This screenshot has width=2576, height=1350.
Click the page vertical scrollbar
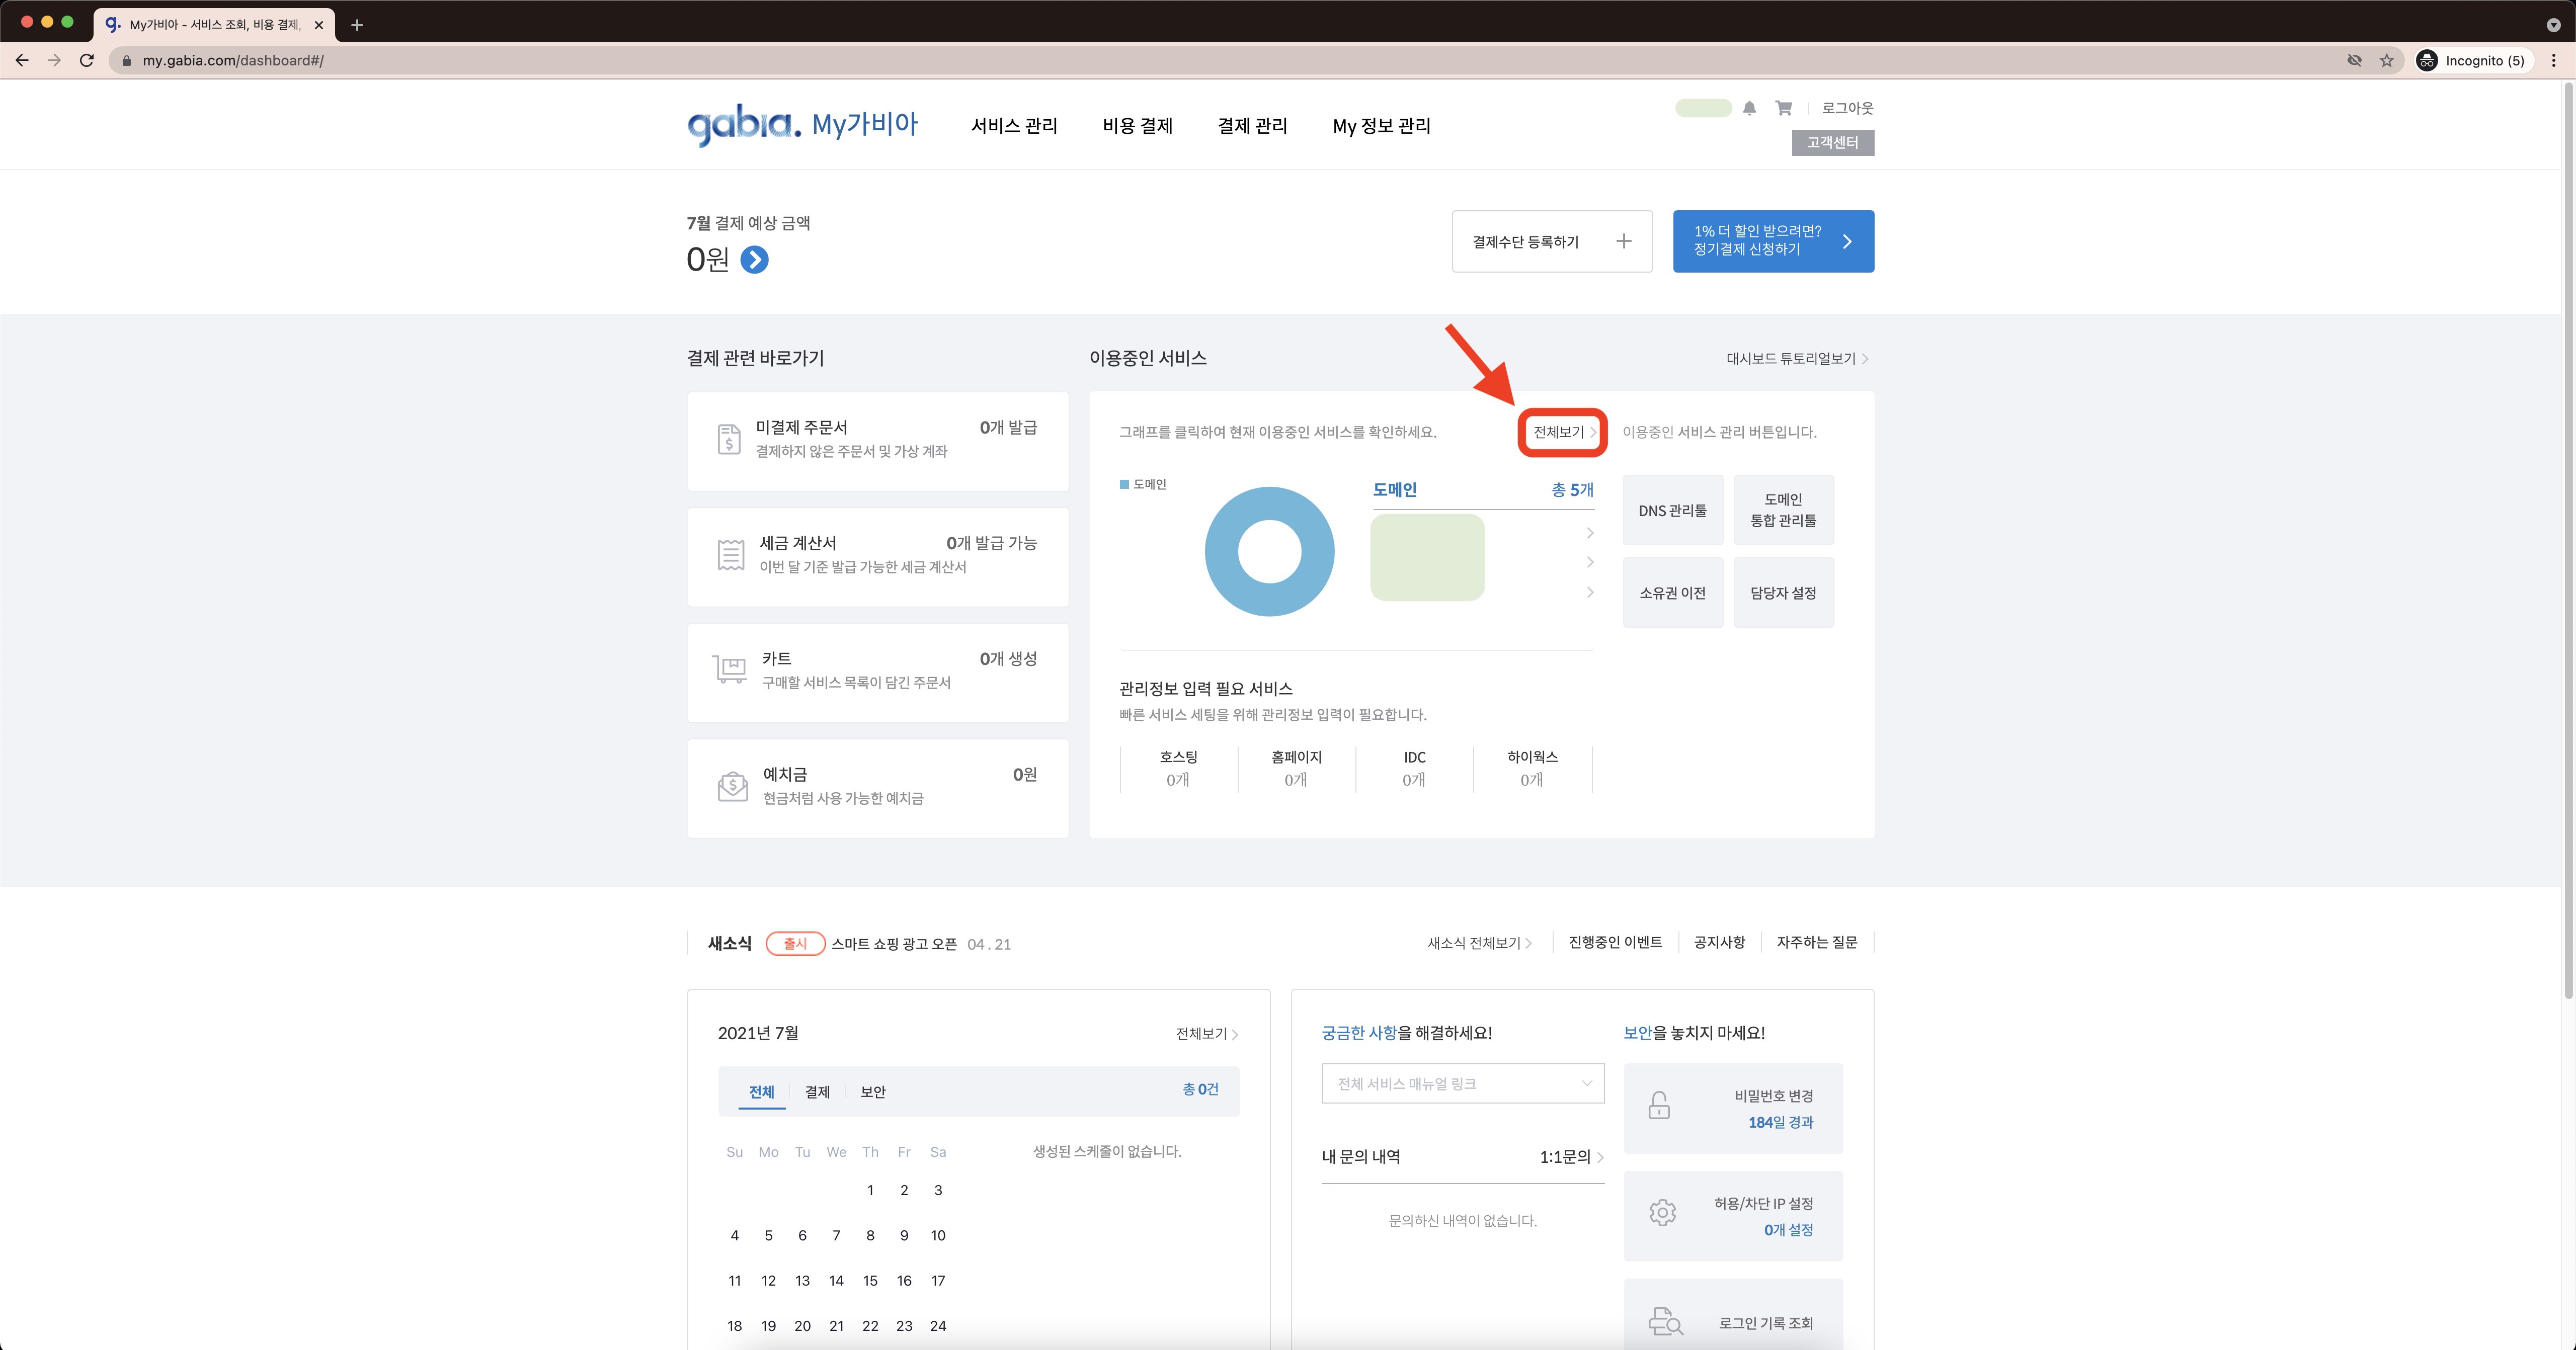tap(2567, 540)
